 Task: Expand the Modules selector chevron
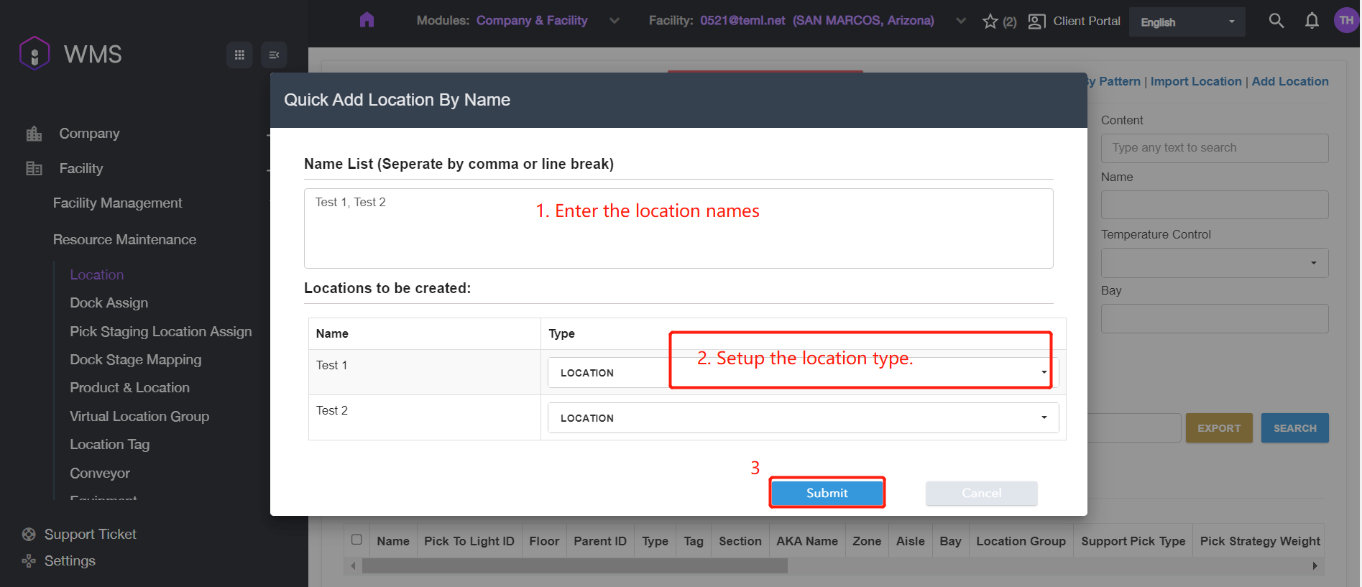615,21
